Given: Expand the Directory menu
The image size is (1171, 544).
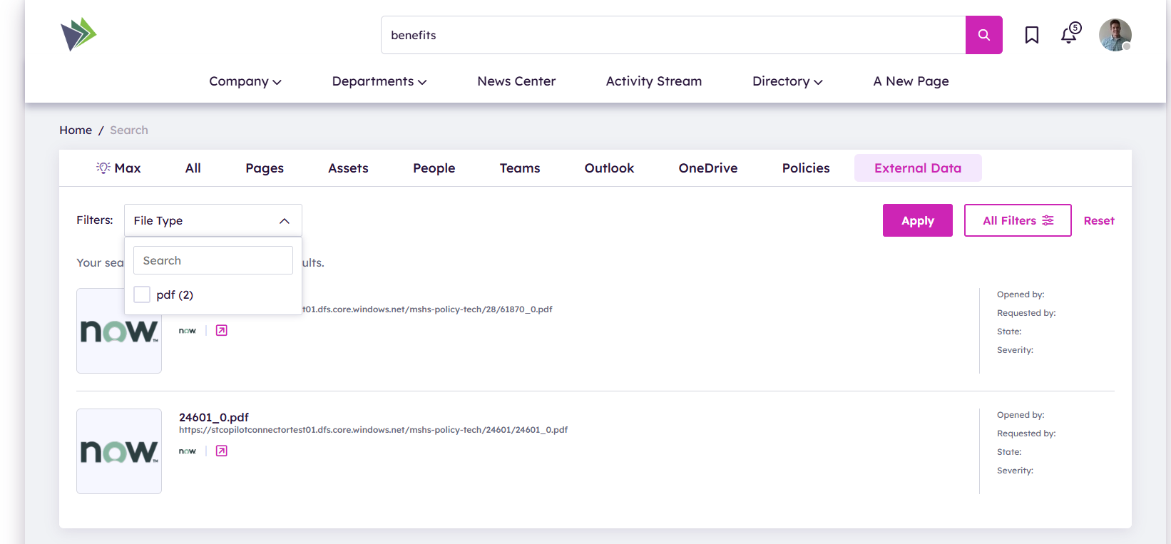Looking at the screenshot, I should click(x=787, y=81).
